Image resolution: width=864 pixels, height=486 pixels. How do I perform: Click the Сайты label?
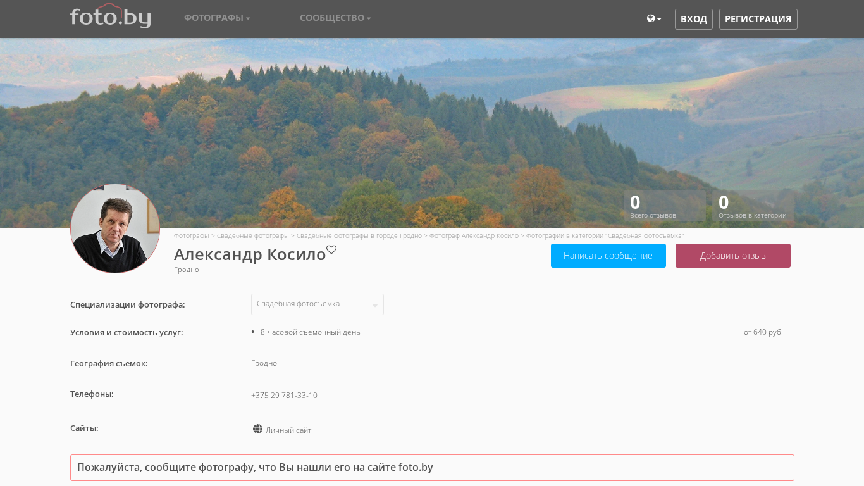tap(84, 428)
